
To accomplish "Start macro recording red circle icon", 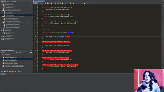I will pos(82,3).
